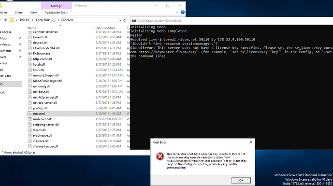Click the FXServer.exe file icon
Screen dimensions: 333x186
point(30,54)
